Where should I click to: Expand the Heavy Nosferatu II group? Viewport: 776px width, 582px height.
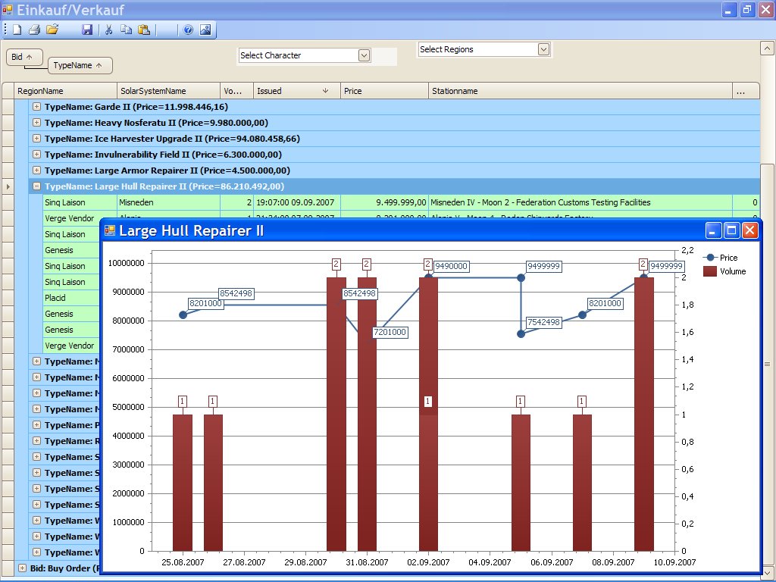36,123
